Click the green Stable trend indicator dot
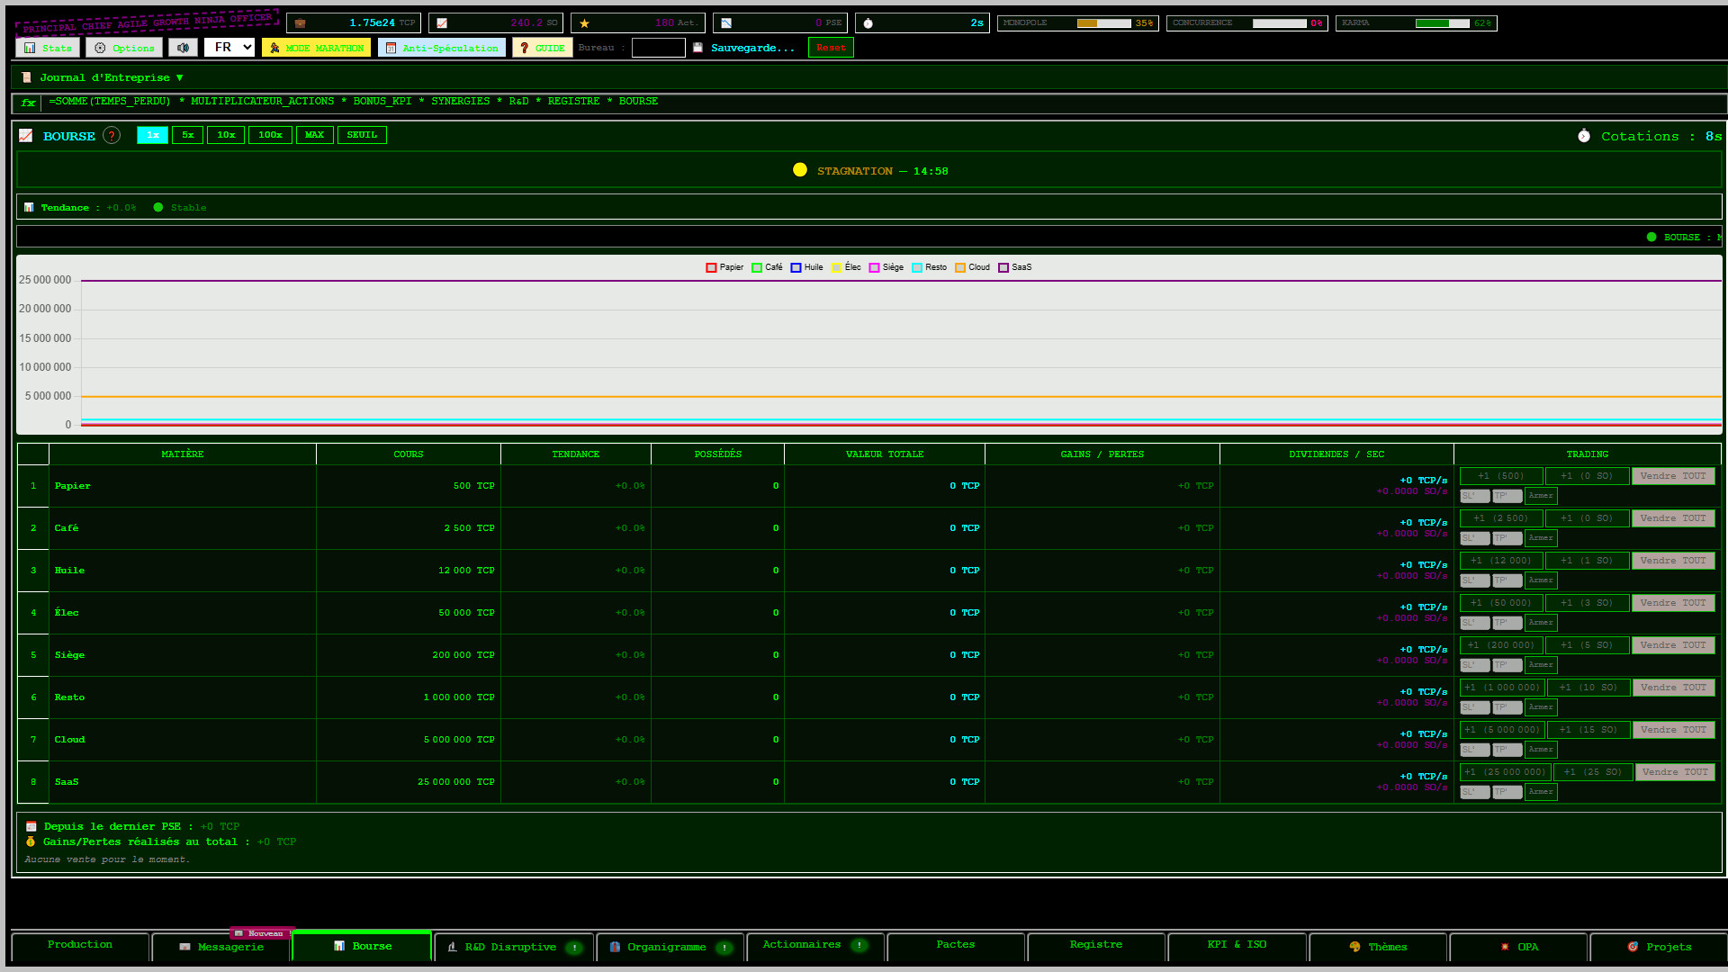 point(158,208)
